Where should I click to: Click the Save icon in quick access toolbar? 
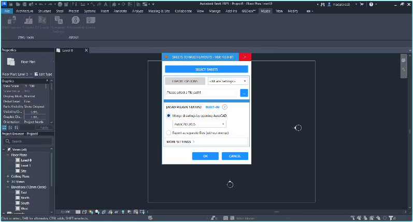[x=24, y=4]
